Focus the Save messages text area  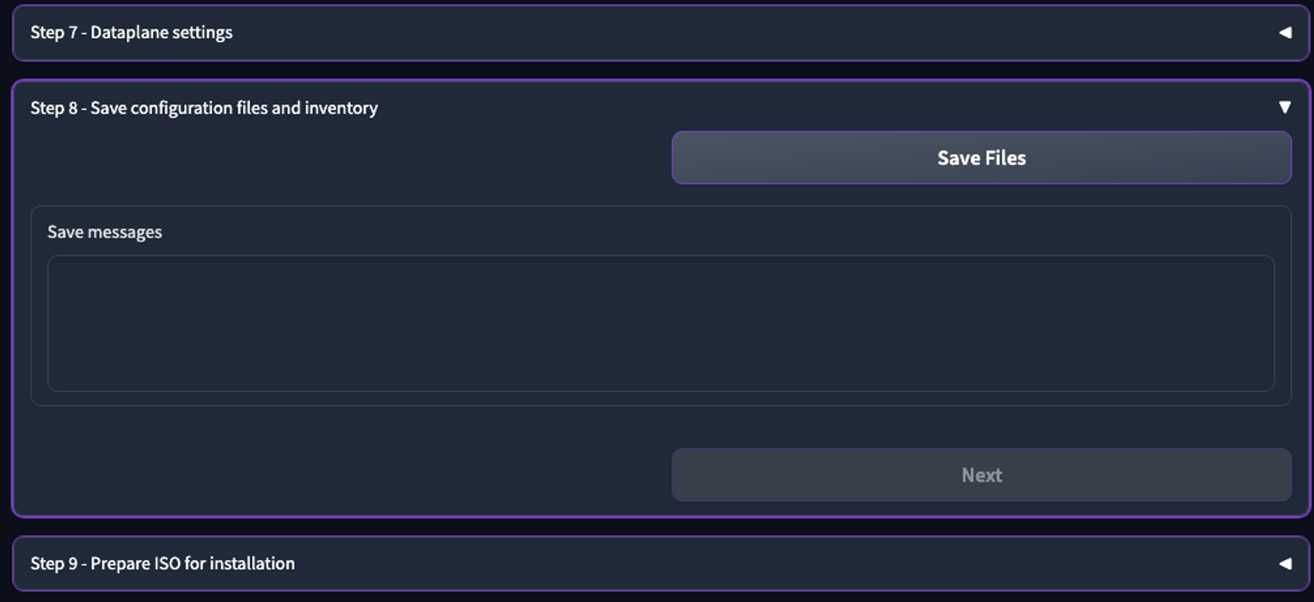[x=660, y=323]
